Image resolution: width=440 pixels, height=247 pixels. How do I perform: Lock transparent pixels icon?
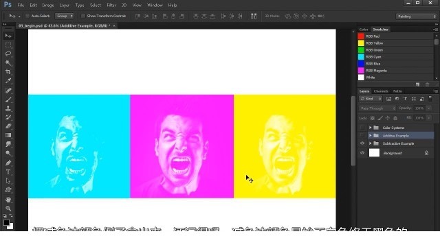[373, 118]
